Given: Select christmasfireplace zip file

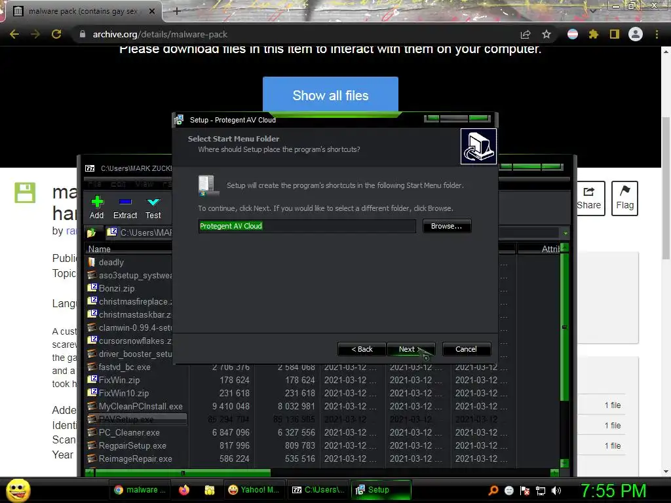Looking at the screenshot, I should pos(129,301).
